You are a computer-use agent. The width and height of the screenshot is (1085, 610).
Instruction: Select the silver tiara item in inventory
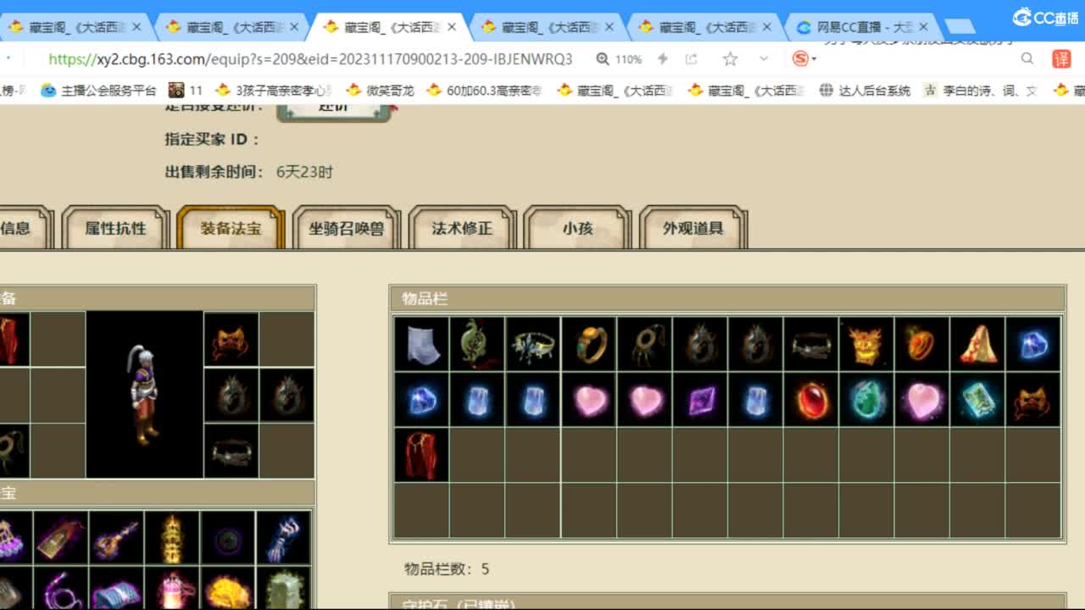pyautogui.click(x=533, y=344)
